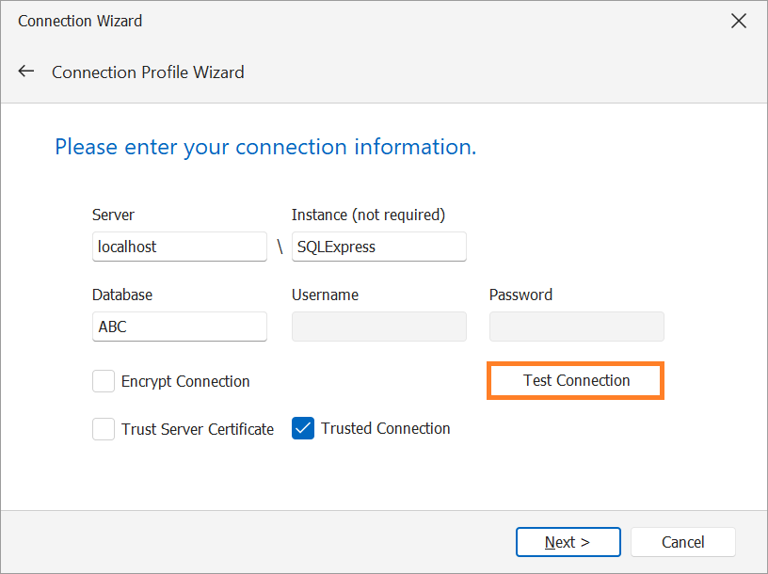Cancel the connection wizard
The width and height of the screenshot is (768, 574).
pos(682,542)
